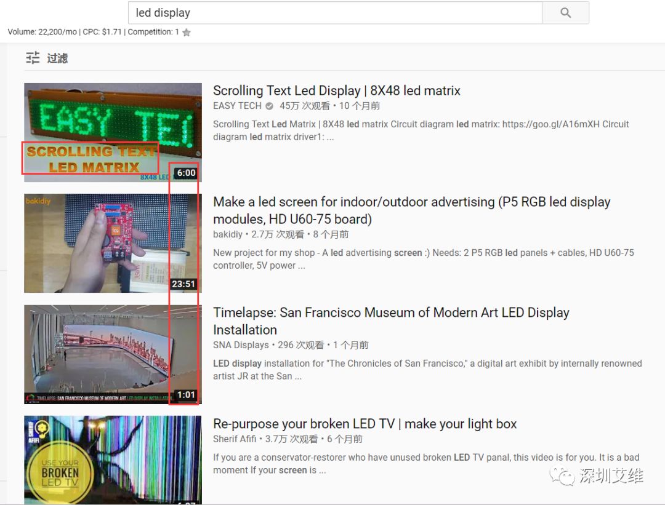Image resolution: width=665 pixels, height=505 pixels.
Task: Click the 'Volume: 22,200/mo' text
Action: (x=42, y=32)
